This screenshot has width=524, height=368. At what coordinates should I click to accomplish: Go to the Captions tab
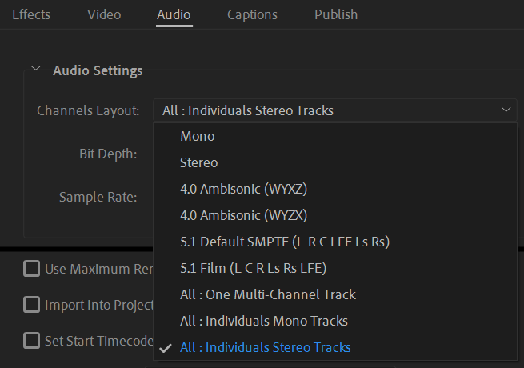(252, 14)
